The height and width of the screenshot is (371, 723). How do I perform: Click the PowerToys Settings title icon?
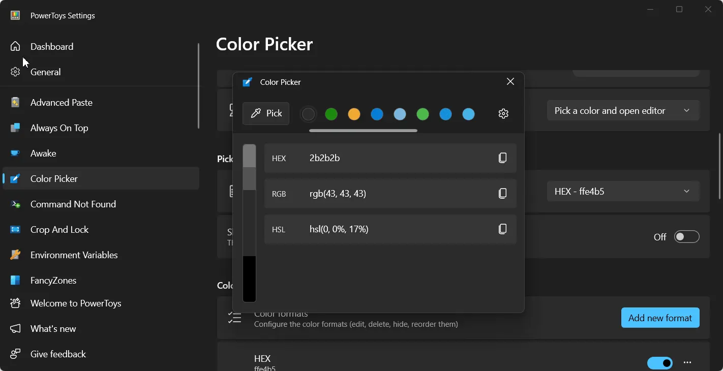click(15, 15)
